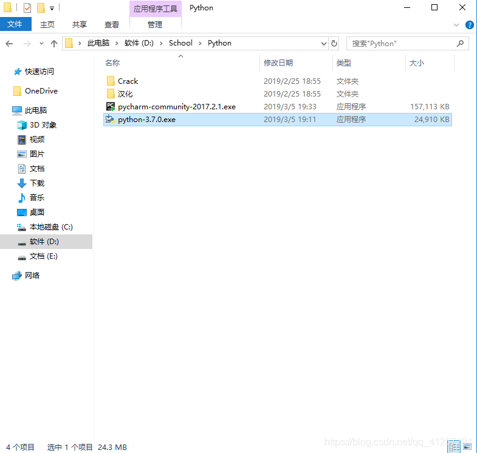Open 桌面 in the sidebar

click(x=37, y=213)
